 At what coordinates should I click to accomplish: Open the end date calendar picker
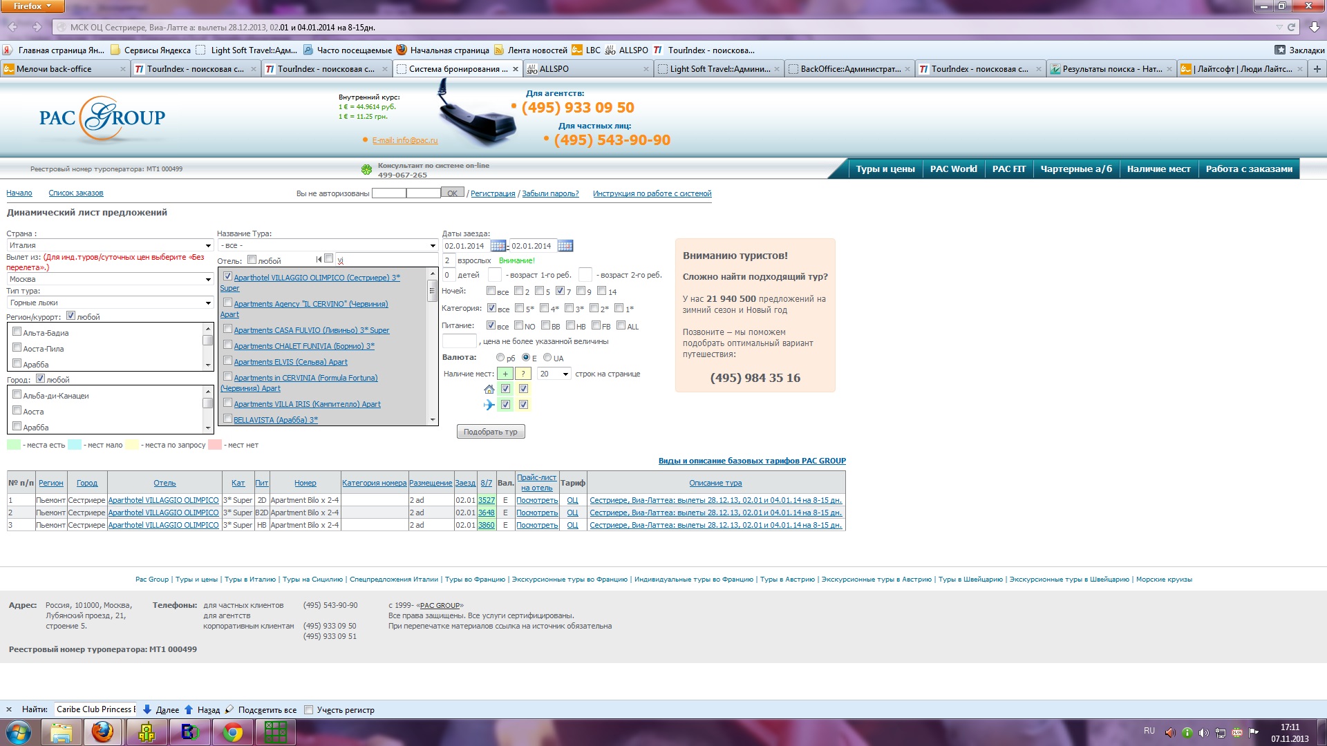(565, 246)
